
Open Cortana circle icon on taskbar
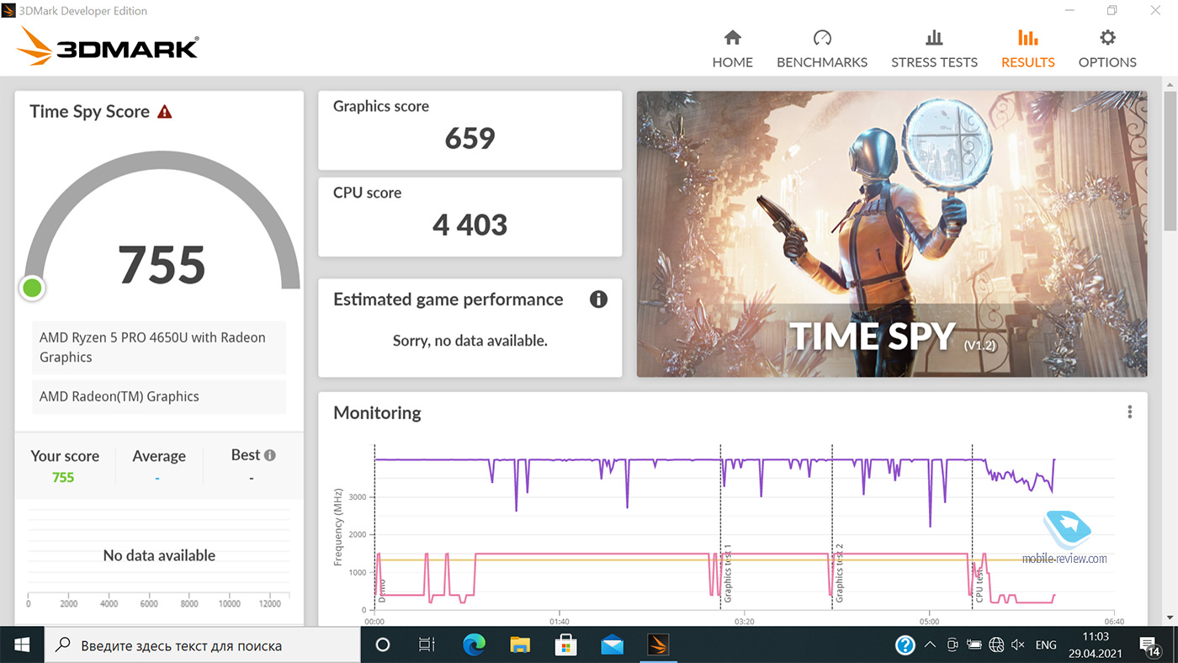pos(383,645)
